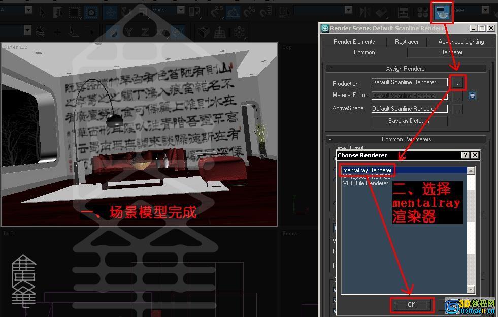Select the Select Object arrow tool

click(42, 12)
